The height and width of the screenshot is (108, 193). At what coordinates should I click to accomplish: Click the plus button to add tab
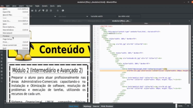(189, 21)
